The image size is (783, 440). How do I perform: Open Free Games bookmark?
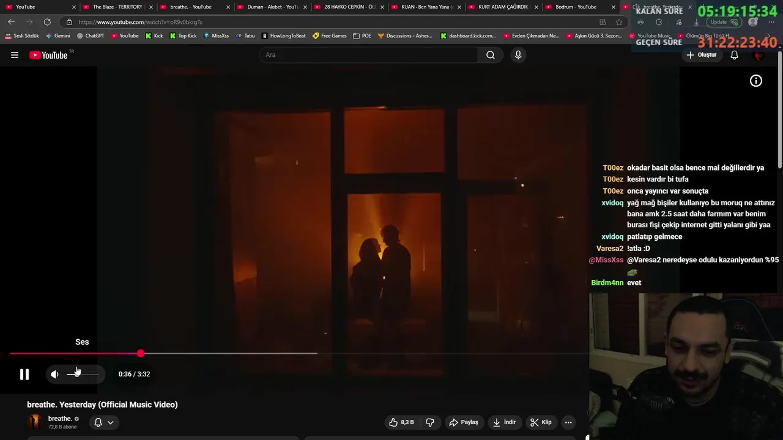330,35
